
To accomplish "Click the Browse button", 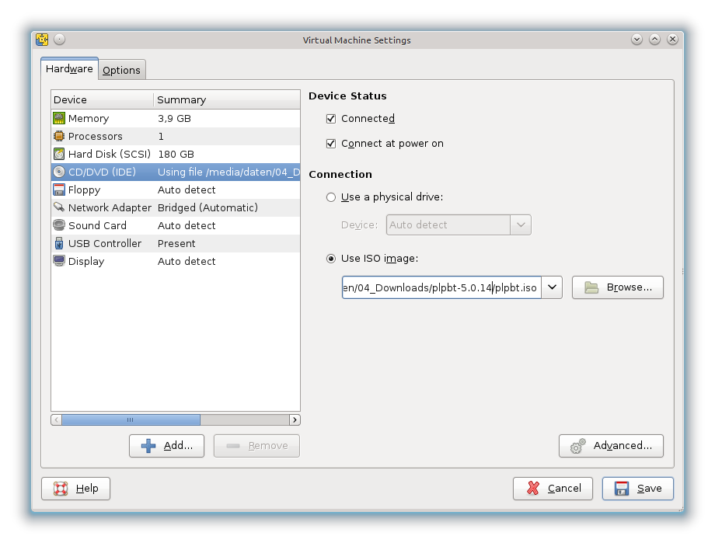I will [617, 287].
